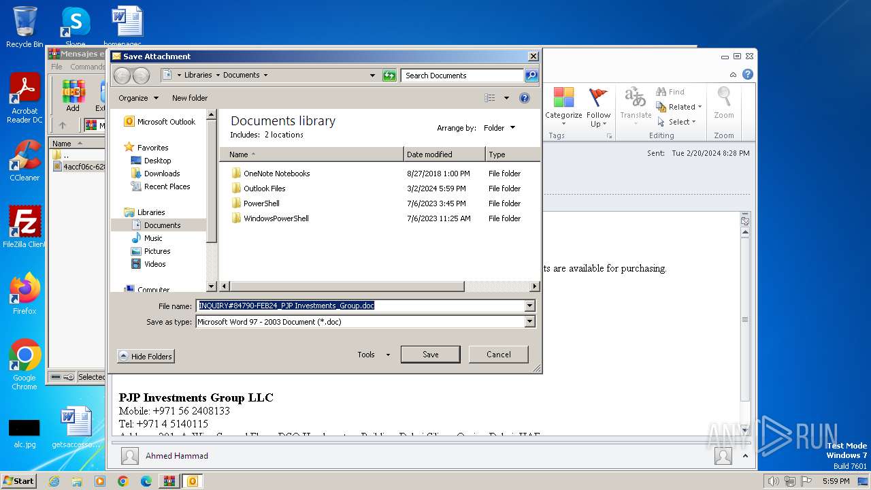
Task: Click Hide Folders button
Action: tap(146, 356)
